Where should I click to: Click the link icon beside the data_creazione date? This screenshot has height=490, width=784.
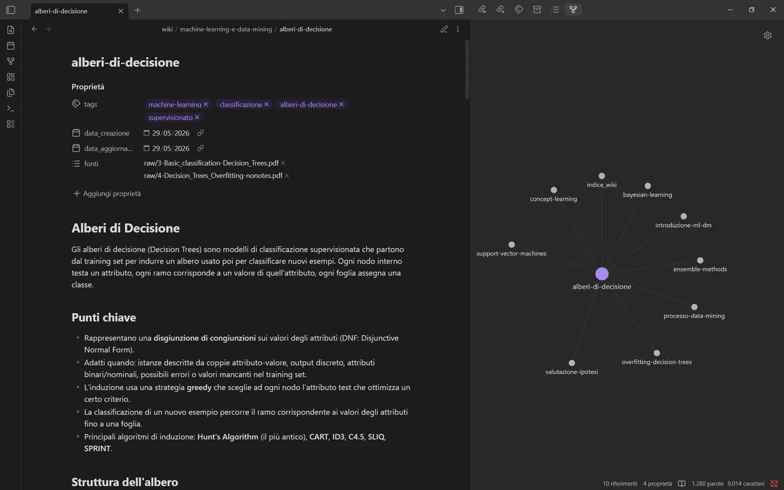click(200, 133)
